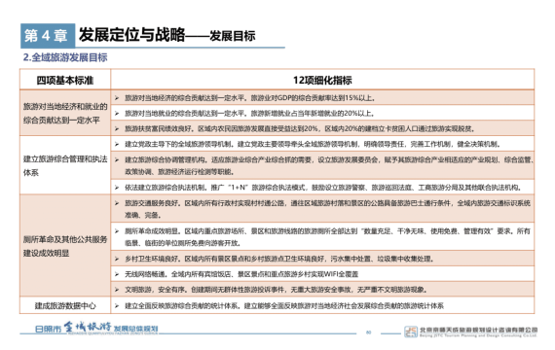Click the JTC company logo in footer

tap(411, 332)
